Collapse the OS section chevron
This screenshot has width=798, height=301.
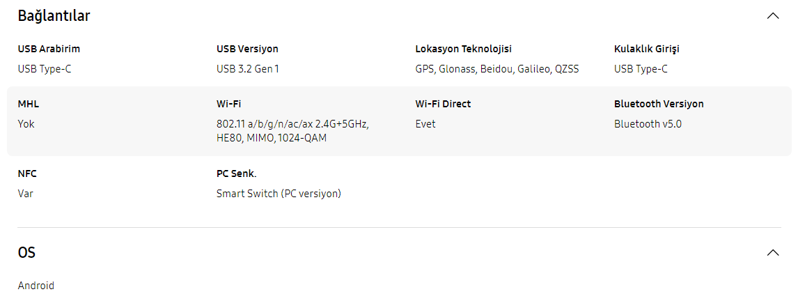[772, 252]
